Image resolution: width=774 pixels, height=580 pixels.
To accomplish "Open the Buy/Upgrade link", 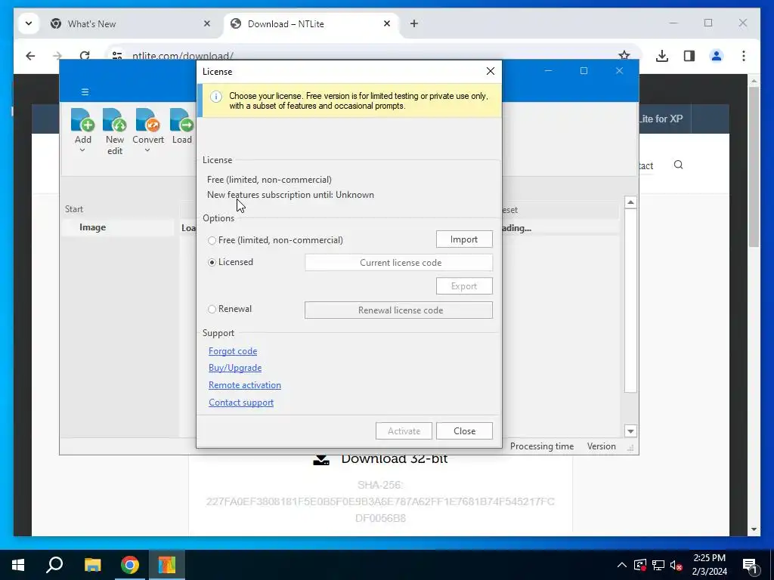I will pos(235,368).
